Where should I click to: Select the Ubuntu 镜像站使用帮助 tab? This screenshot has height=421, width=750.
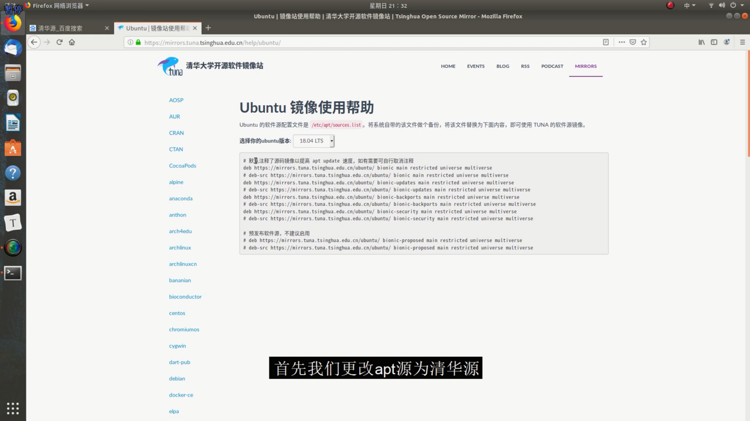click(157, 28)
